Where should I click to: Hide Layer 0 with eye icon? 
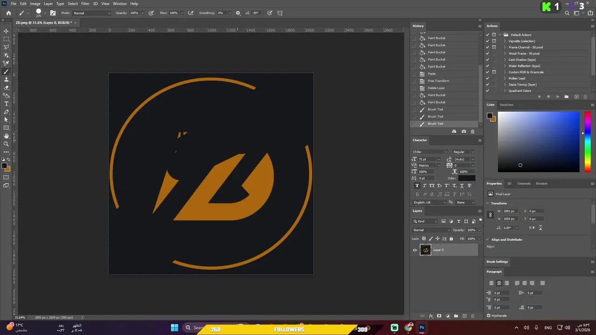coord(415,250)
